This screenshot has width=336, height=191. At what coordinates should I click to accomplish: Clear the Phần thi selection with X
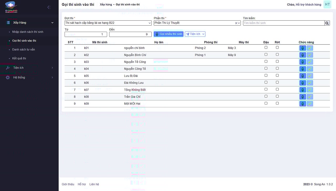click(x=236, y=23)
